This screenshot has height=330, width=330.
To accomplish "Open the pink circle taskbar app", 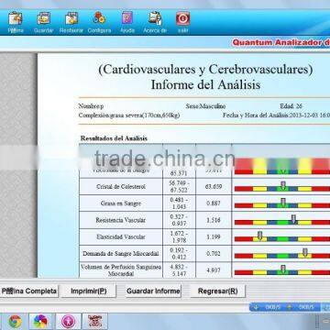I will tap(68, 322).
